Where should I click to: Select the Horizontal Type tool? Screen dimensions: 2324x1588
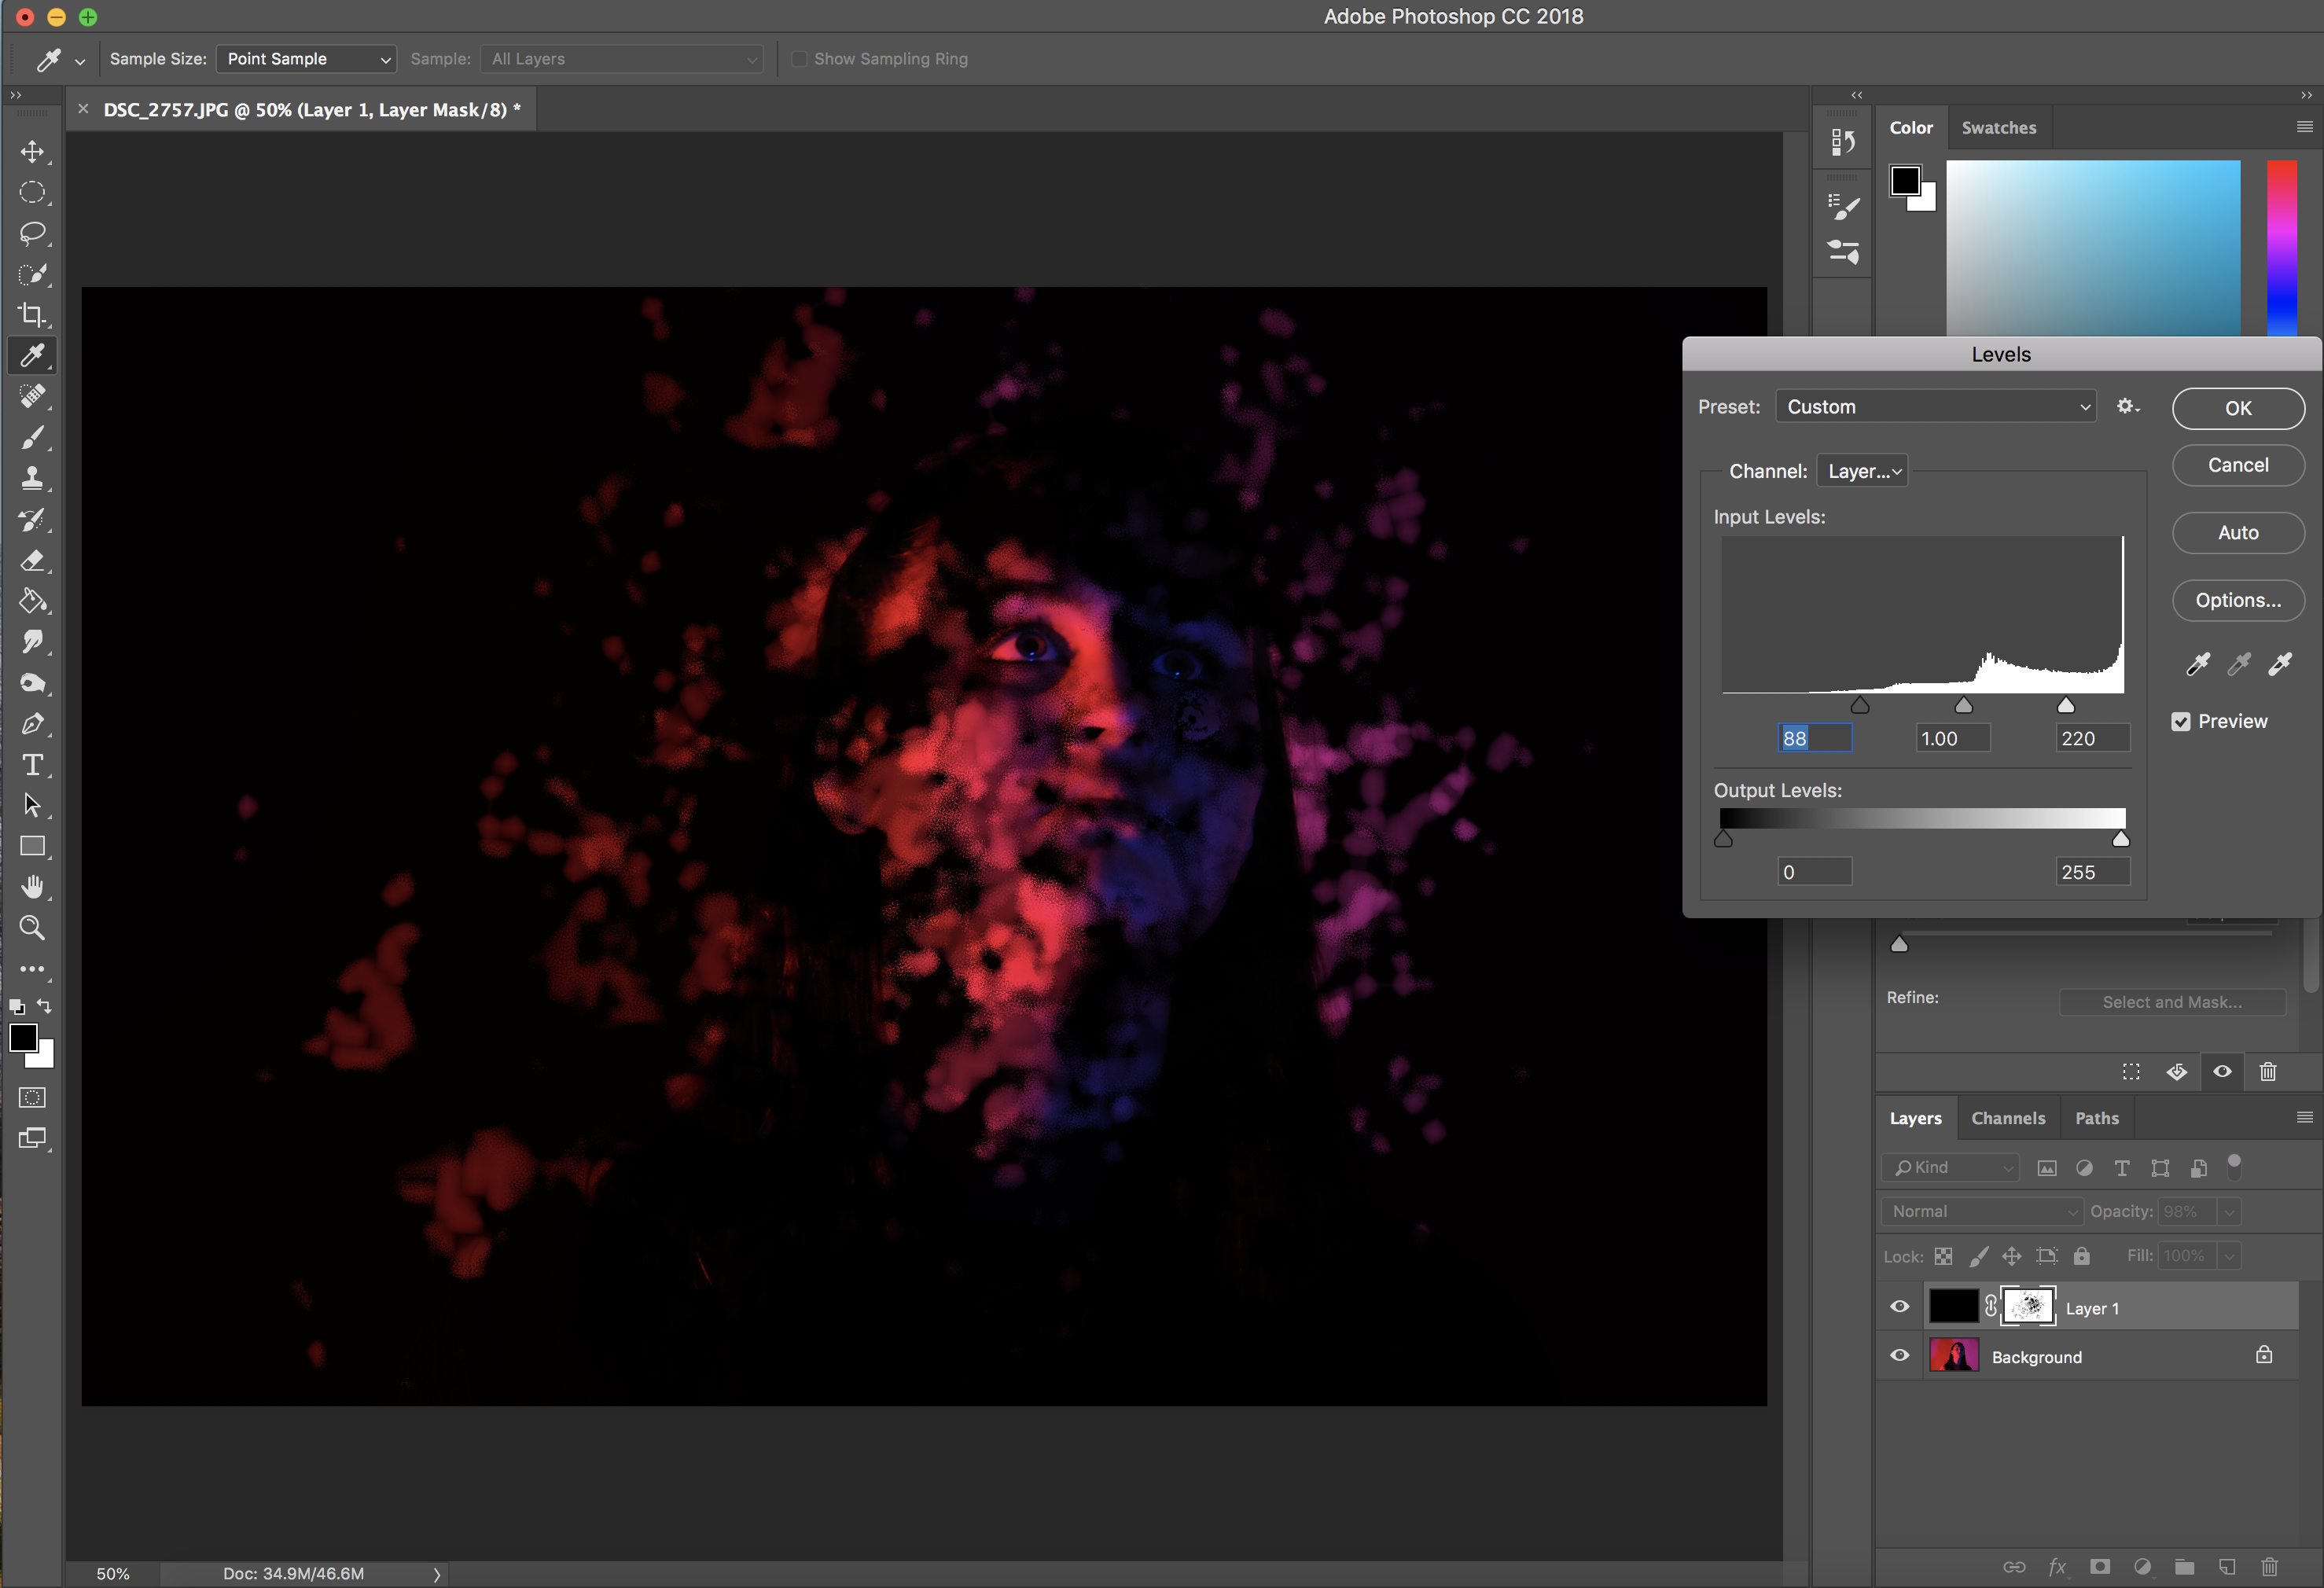(x=32, y=765)
